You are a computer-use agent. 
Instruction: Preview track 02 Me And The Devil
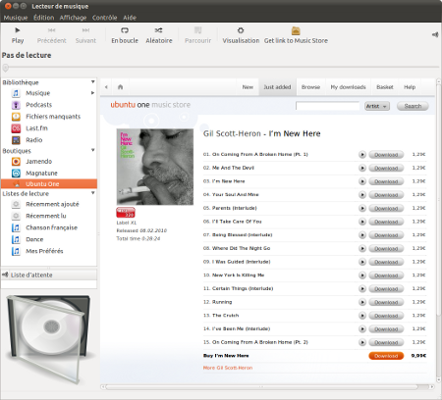362,168
